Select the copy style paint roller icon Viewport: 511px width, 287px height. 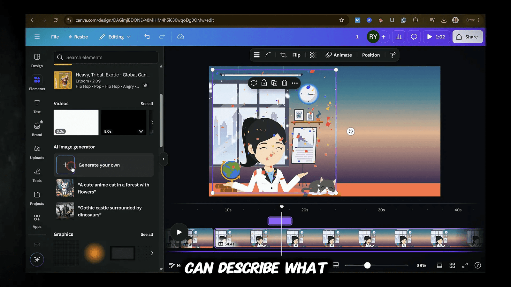[393, 55]
